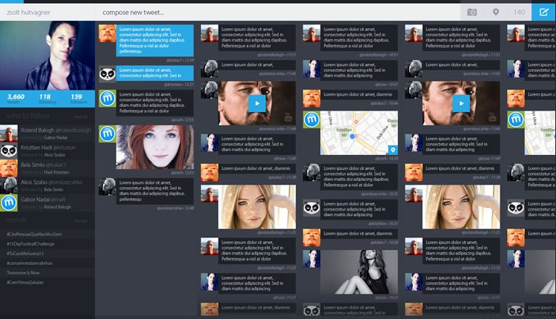Open the Tomorrow Is Now trend

coord(24,272)
